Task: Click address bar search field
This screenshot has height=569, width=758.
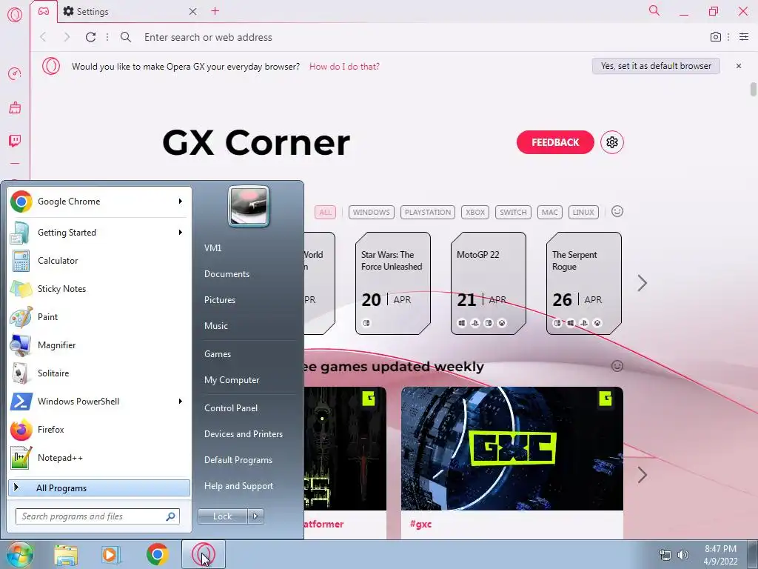Action: point(416,37)
